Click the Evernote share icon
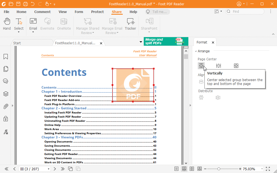Image resolution: width=277 pixels, height=173 pixels. coord(47,24)
